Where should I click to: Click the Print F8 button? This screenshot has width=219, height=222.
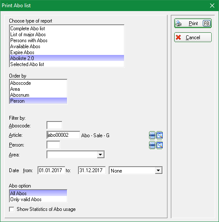tap(193, 23)
